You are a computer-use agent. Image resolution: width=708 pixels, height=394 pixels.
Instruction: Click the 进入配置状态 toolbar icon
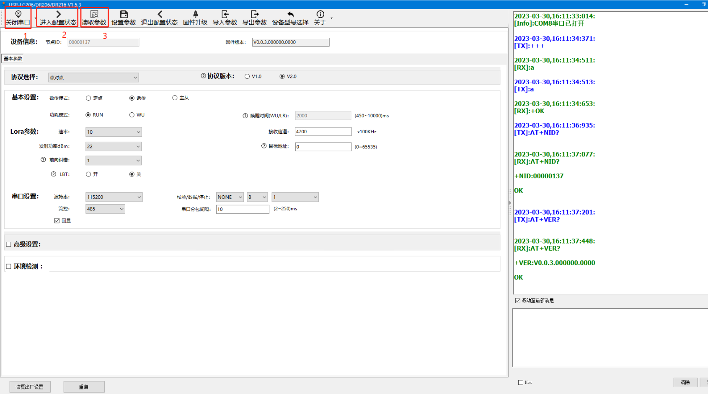click(58, 18)
